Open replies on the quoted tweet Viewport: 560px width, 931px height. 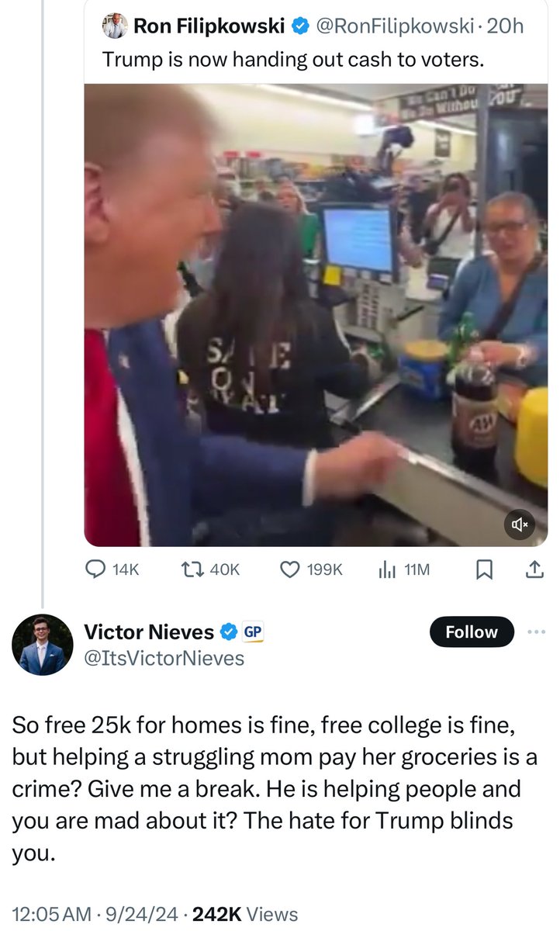(x=111, y=570)
